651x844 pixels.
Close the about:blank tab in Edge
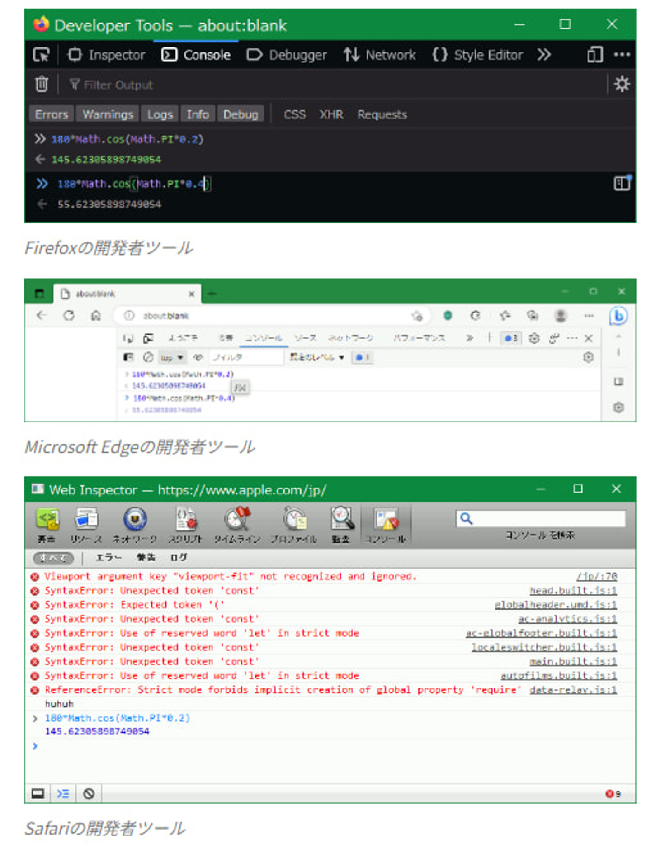click(x=192, y=294)
